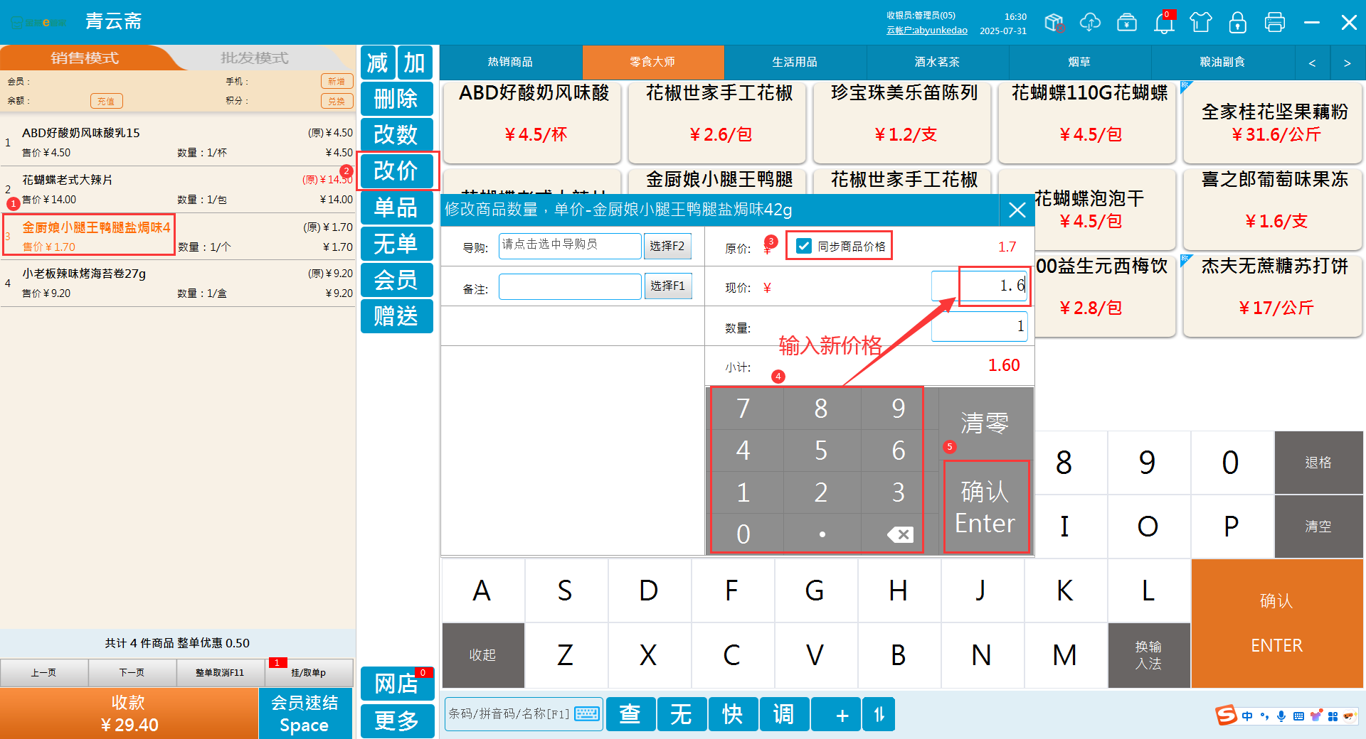Click the package box icon in header

1054,23
